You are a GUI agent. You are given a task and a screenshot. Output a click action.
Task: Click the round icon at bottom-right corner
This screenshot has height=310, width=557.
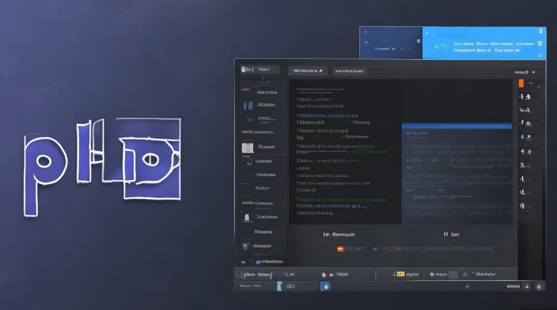pyautogui.click(x=539, y=286)
